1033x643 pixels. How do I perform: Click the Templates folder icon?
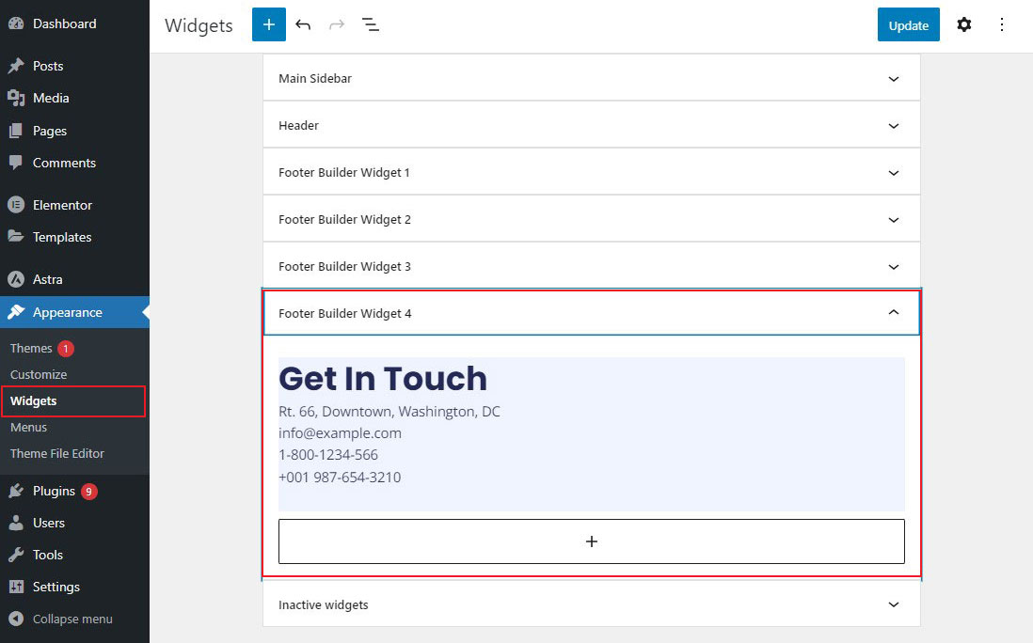tap(16, 236)
